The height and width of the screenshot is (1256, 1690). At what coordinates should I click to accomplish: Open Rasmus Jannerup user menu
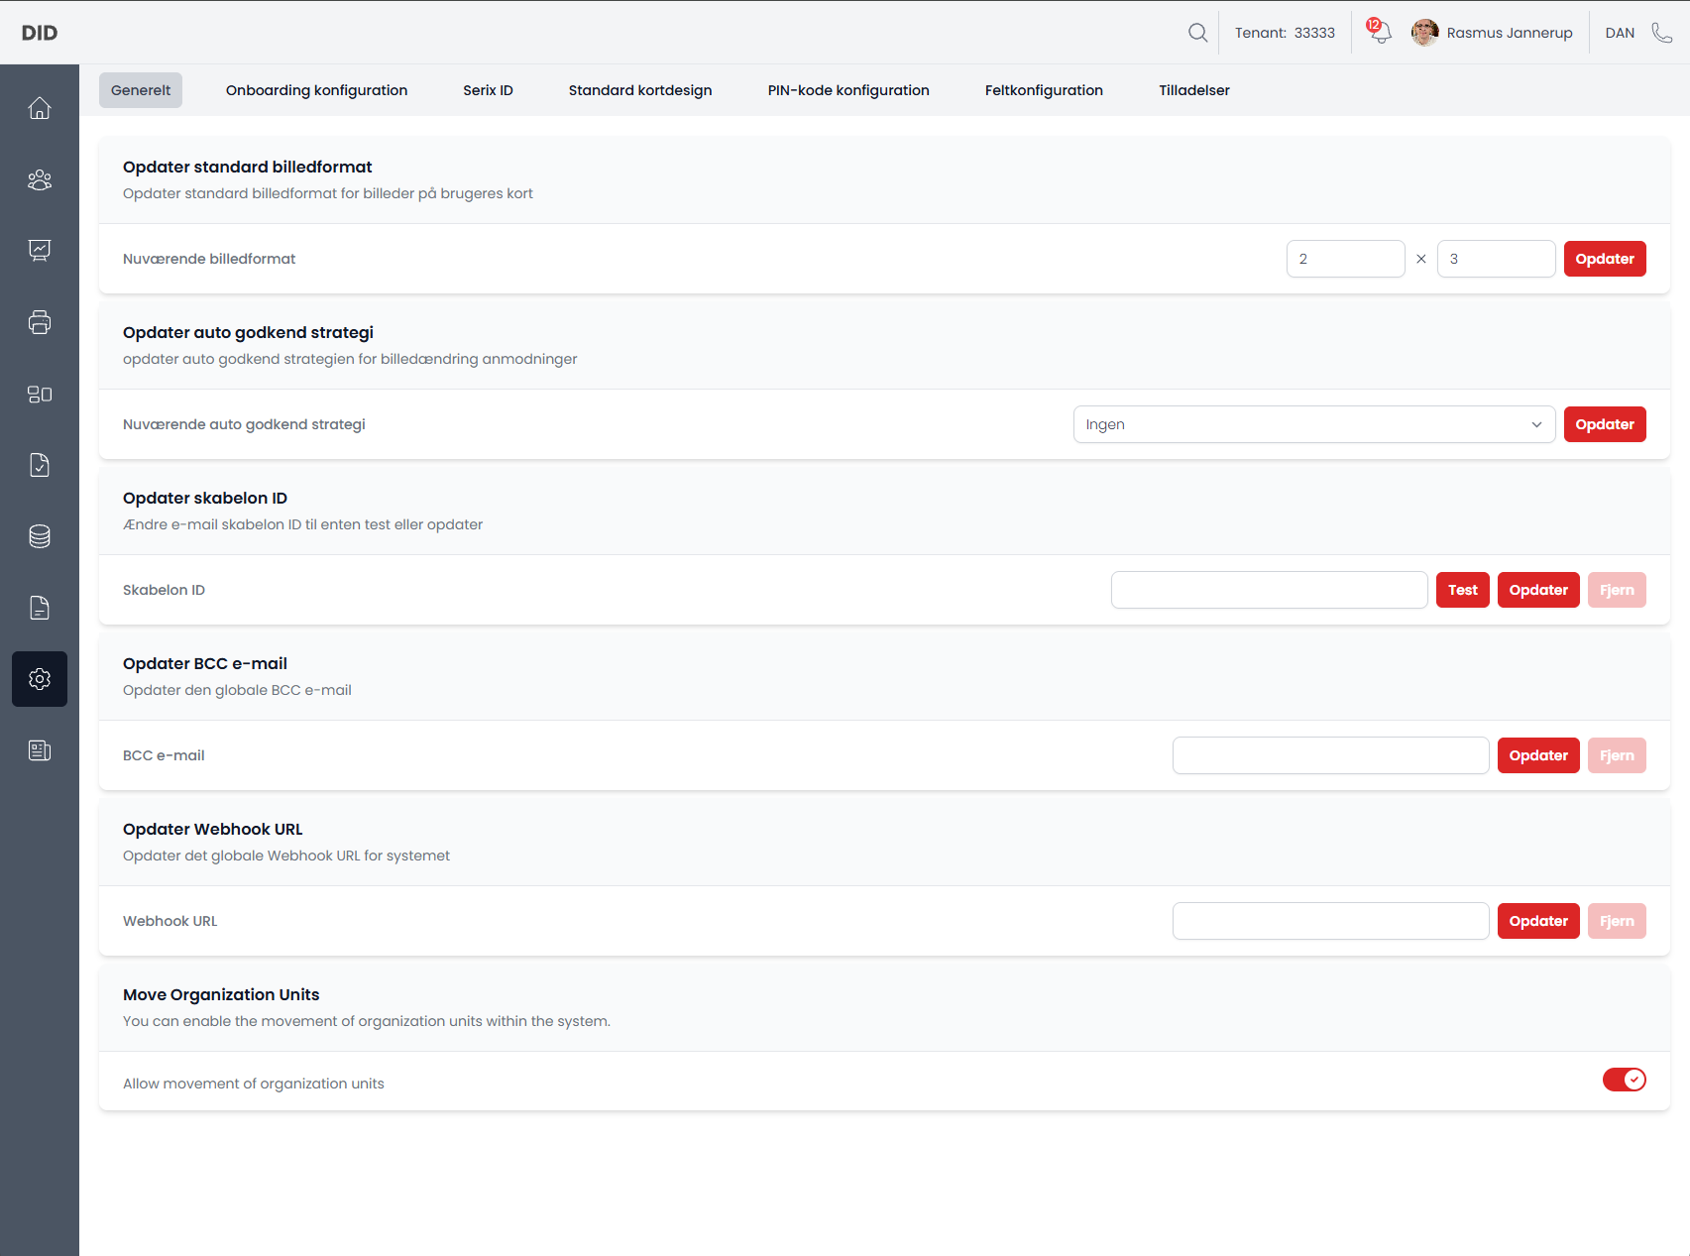(x=1492, y=33)
